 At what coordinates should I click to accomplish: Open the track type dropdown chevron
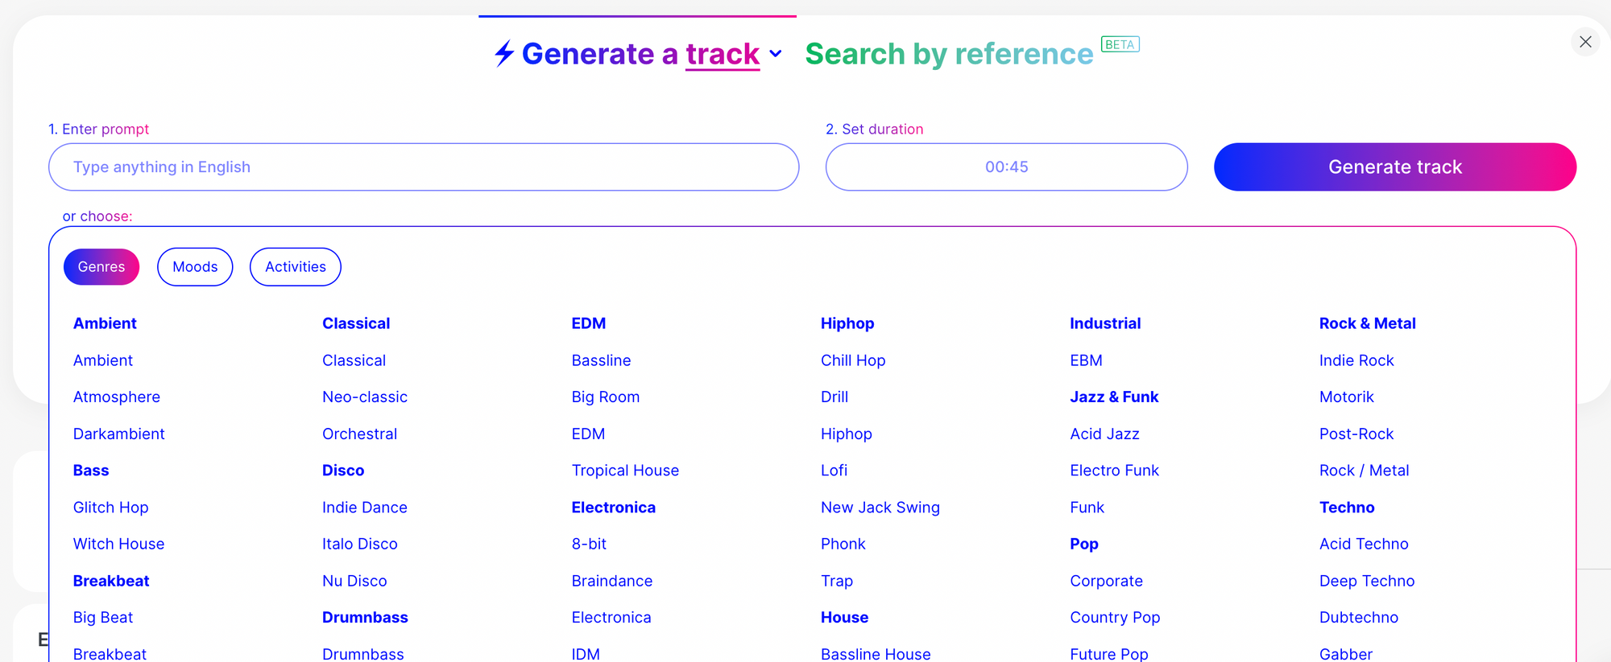pos(776,54)
